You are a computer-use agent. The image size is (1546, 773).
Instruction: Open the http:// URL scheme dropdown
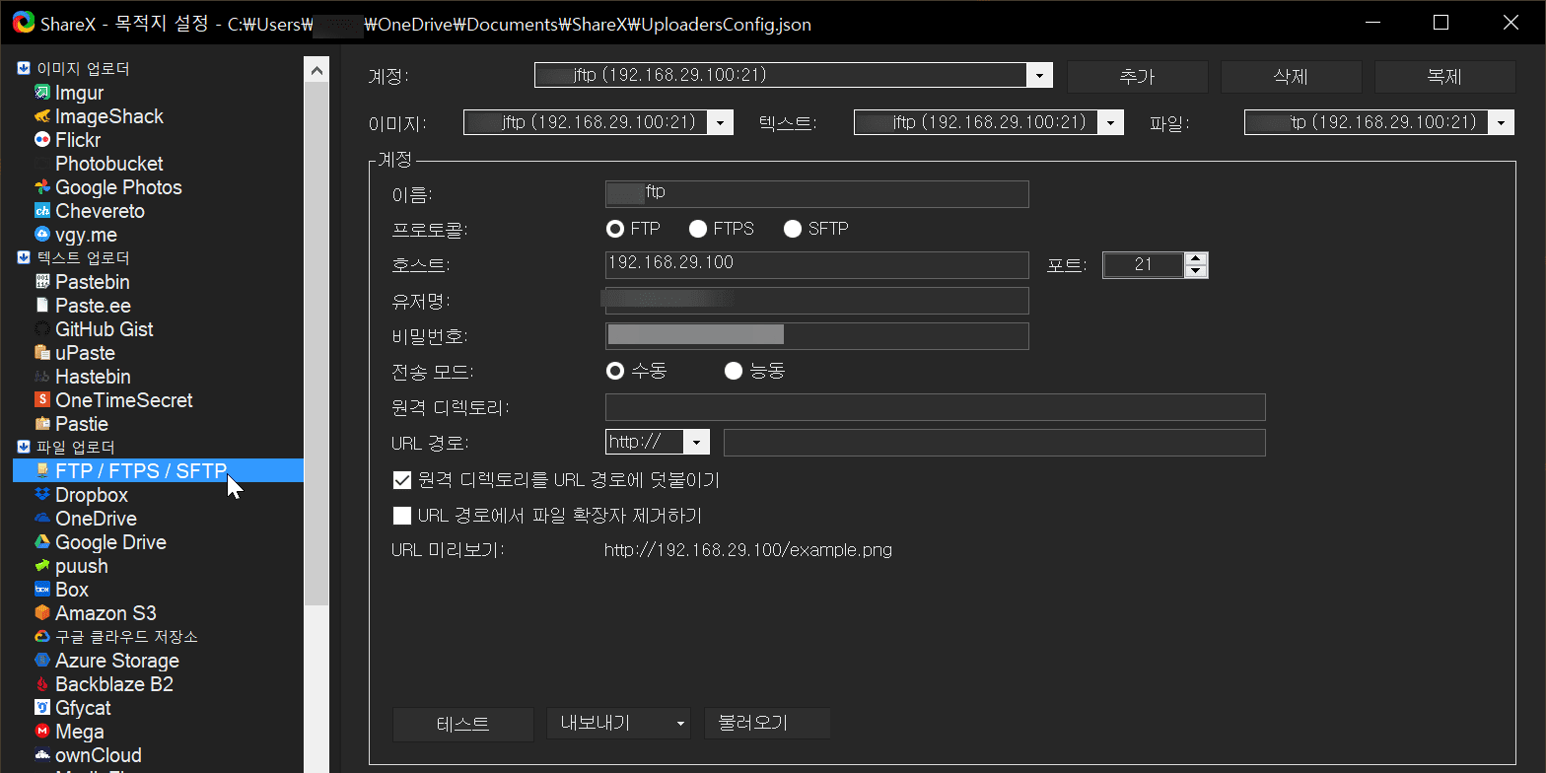[x=698, y=442]
